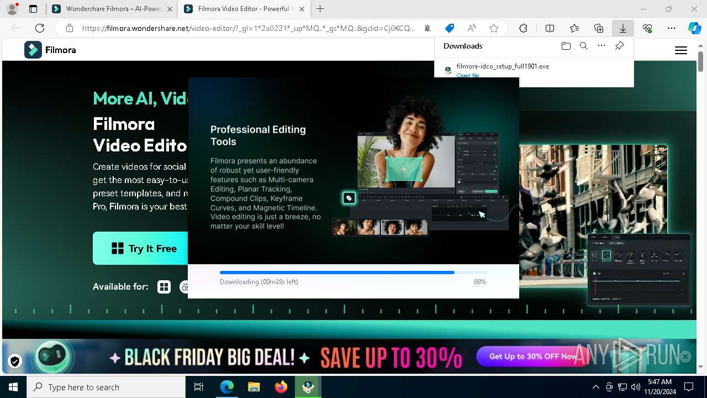Add this page to favorites star
Image resolution: width=707 pixels, height=398 pixels.
pyautogui.click(x=494, y=28)
